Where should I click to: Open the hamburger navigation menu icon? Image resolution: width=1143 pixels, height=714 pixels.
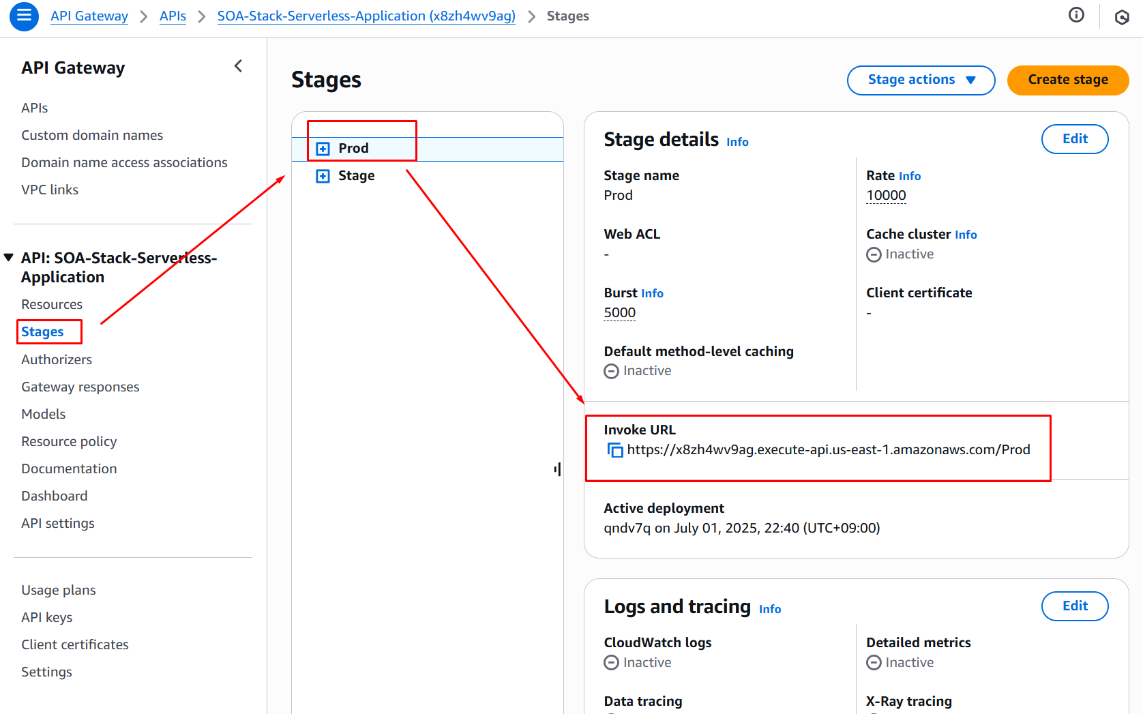tap(24, 16)
